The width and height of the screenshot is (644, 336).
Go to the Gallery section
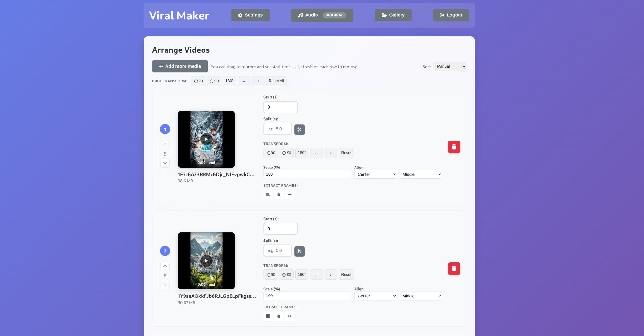point(393,15)
